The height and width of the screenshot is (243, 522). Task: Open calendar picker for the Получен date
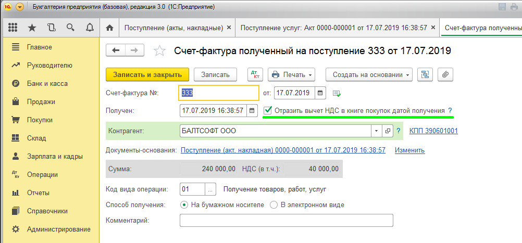point(252,111)
